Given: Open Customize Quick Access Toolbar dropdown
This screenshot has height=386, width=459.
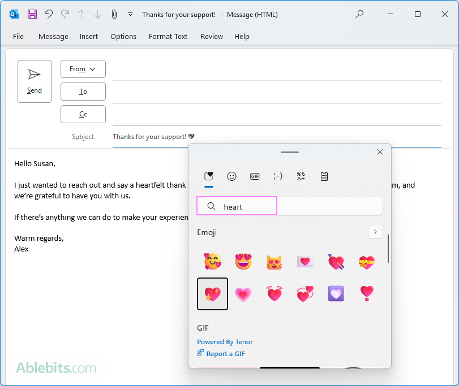Looking at the screenshot, I should coord(131,14).
